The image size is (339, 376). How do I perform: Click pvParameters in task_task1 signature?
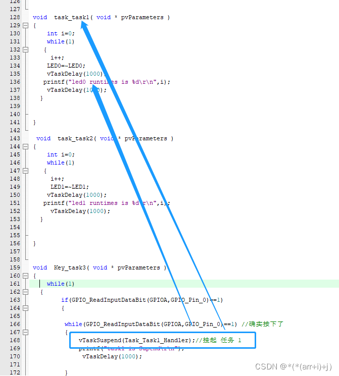click(x=142, y=18)
